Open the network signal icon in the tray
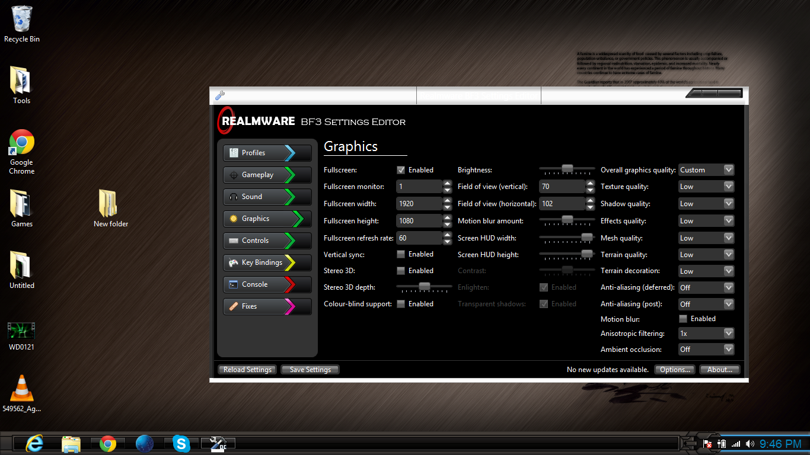The width and height of the screenshot is (810, 455). click(x=736, y=444)
